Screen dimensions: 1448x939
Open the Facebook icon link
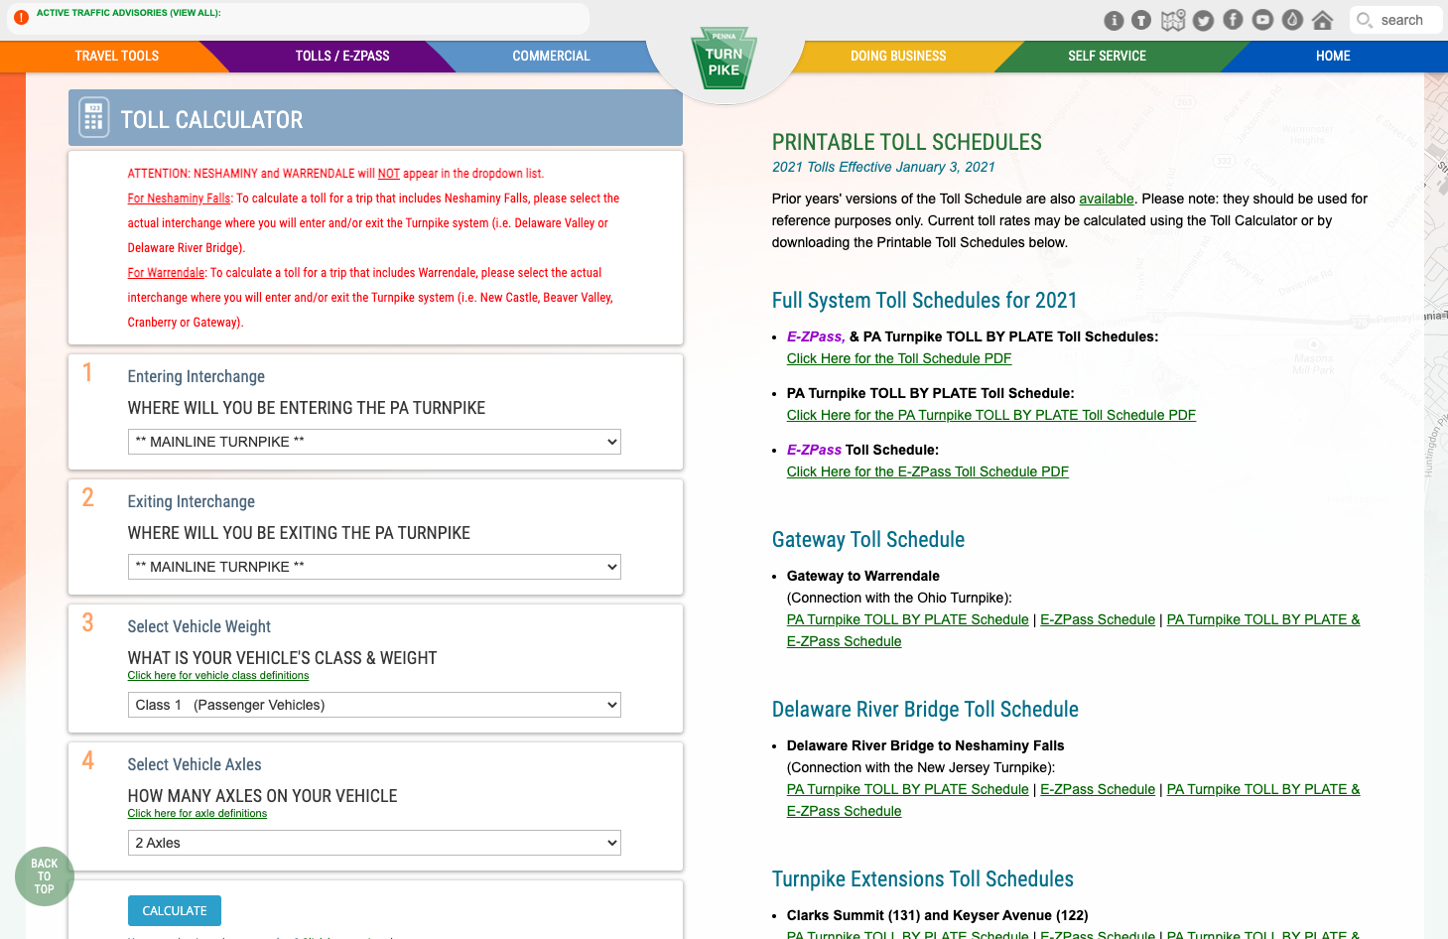coord(1233,20)
